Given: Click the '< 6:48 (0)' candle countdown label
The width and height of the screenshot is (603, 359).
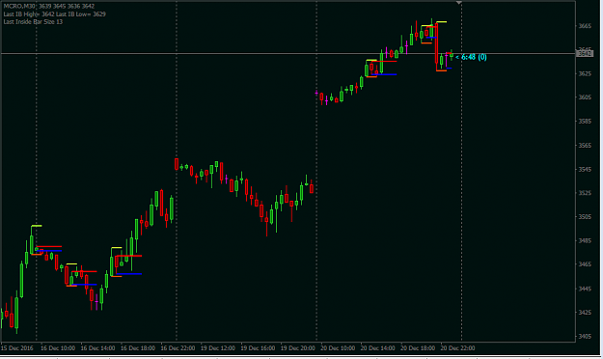Looking at the screenshot, I should pyautogui.click(x=471, y=57).
